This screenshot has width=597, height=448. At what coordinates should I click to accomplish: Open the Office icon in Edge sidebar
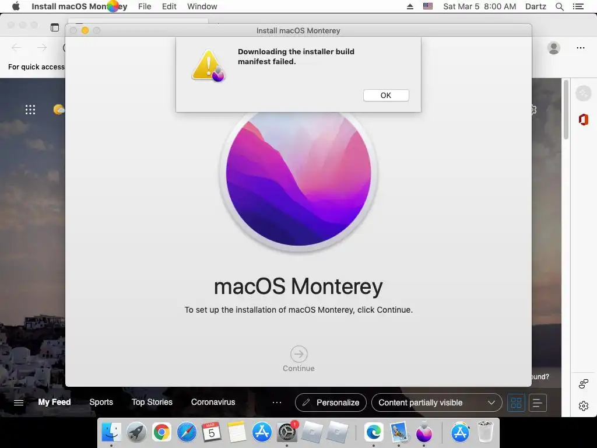click(x=583, y=120)
